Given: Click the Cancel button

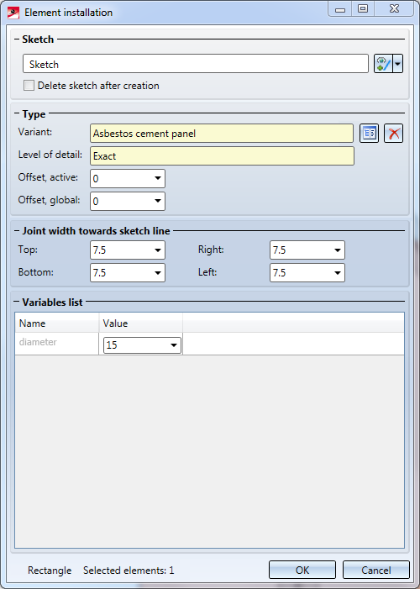Looking at the screenshot, I should pos(376,570).
